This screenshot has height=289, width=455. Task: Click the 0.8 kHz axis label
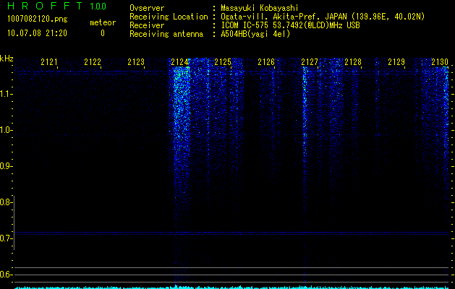click(6, 202)
